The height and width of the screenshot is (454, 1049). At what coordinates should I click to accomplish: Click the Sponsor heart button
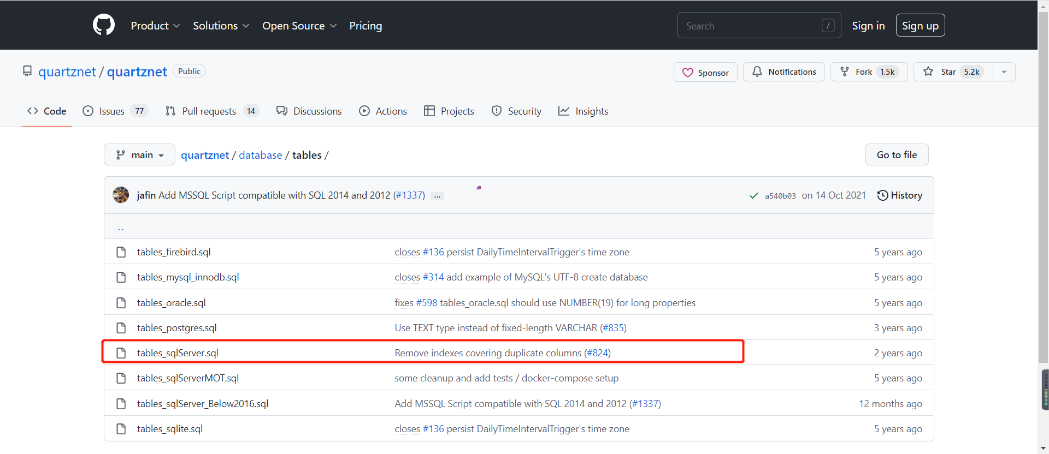tap(705, 72)
